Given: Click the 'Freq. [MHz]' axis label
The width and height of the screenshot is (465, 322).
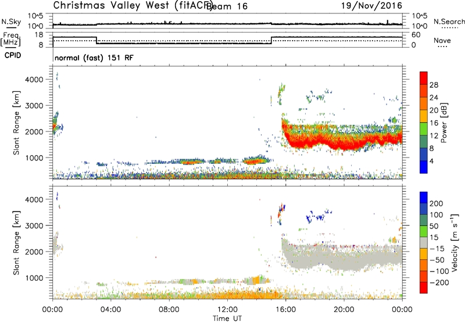Looking at the screenshot, I should click(x=10, y=39).
